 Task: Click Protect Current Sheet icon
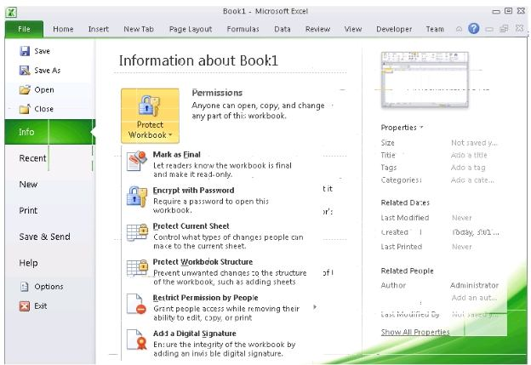click(x=137, y=232)
